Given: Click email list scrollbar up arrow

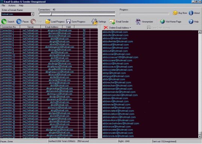Looking at the screenshot, I should 200,32.
